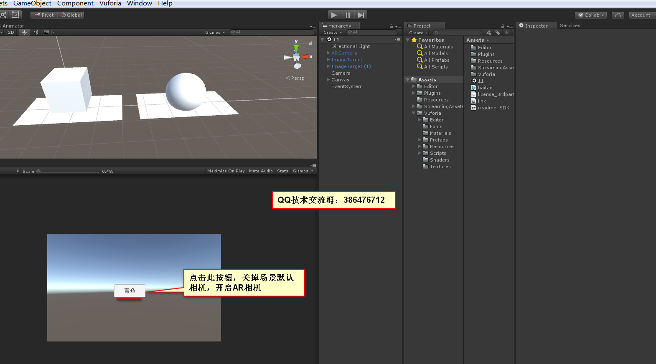Open the Window menu
Screen dimensions: 656x364
point(140,3)
